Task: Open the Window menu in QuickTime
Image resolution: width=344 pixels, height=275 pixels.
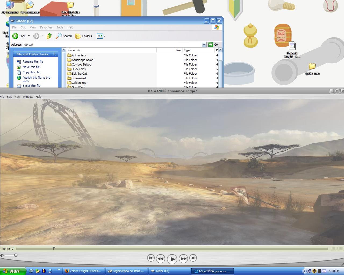Action: pyautogui.click(x=28, y=97)
